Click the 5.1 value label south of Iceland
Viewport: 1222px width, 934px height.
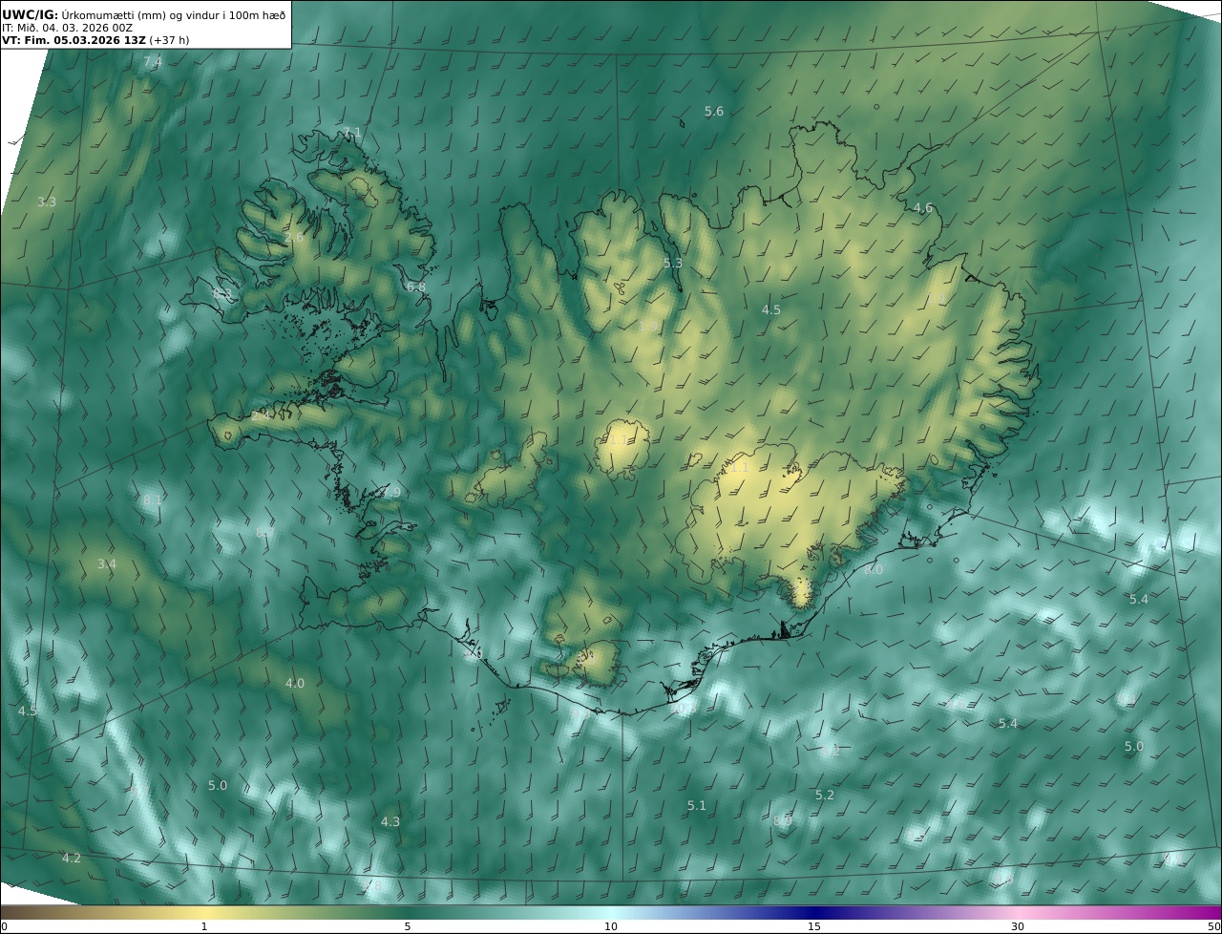697,805
